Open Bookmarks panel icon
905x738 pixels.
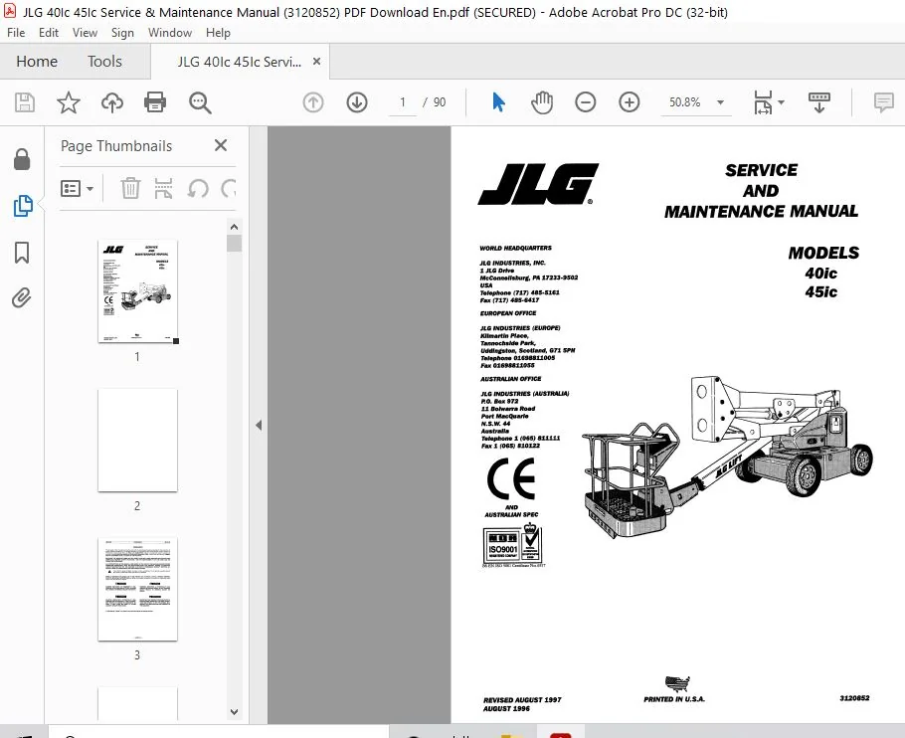(22, 253)
